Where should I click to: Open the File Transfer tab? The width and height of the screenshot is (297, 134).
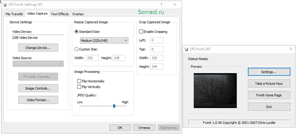click(14, 14)
